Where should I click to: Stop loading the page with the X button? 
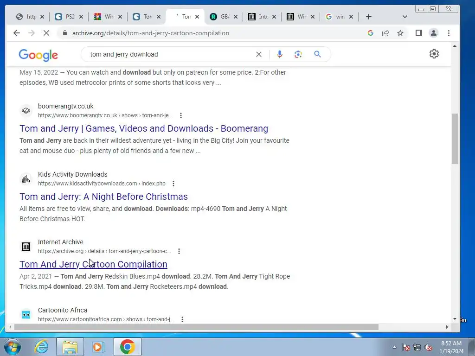click(x=46, y=33)
